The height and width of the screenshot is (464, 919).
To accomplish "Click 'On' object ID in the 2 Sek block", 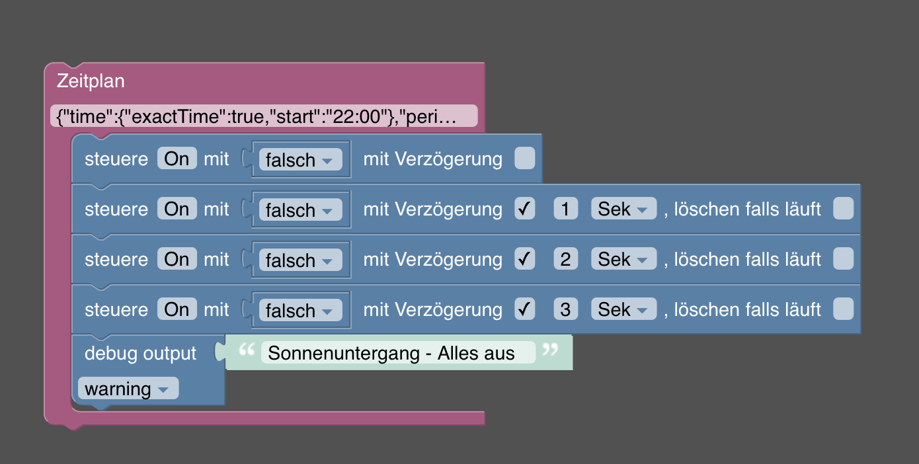I will coord(177,259).
